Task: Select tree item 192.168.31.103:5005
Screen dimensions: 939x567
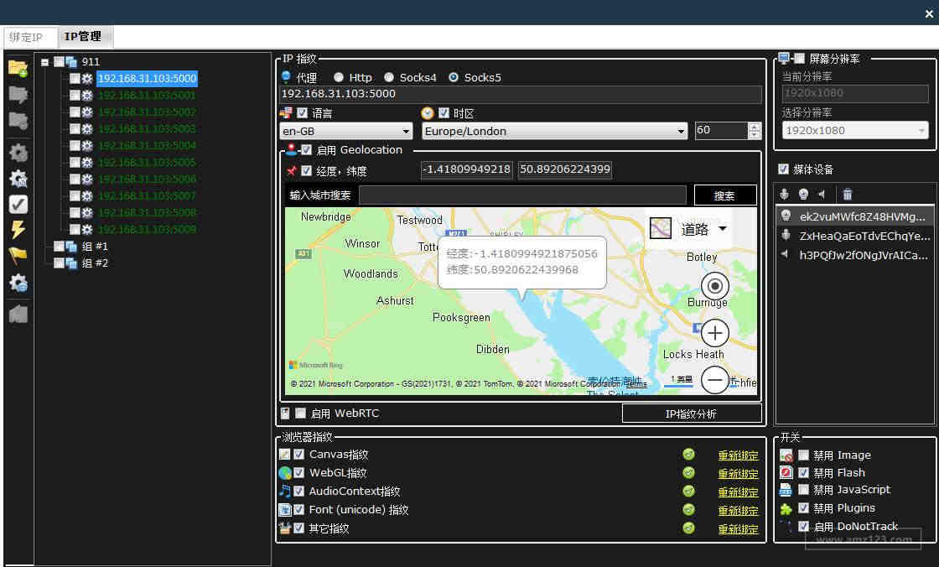Action: click(x=147, y=163)
